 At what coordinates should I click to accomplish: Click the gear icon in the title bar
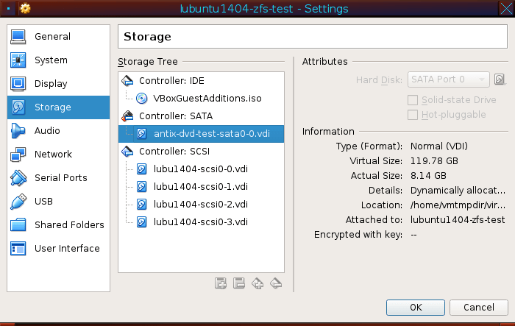tap(25, 8)
